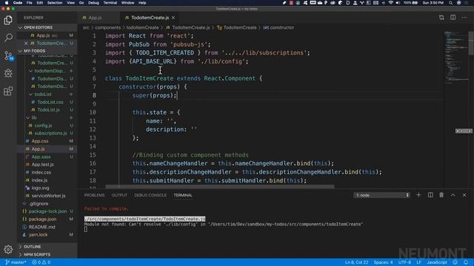
Task: Kill terminal with the trash icon
Action: 441,195
